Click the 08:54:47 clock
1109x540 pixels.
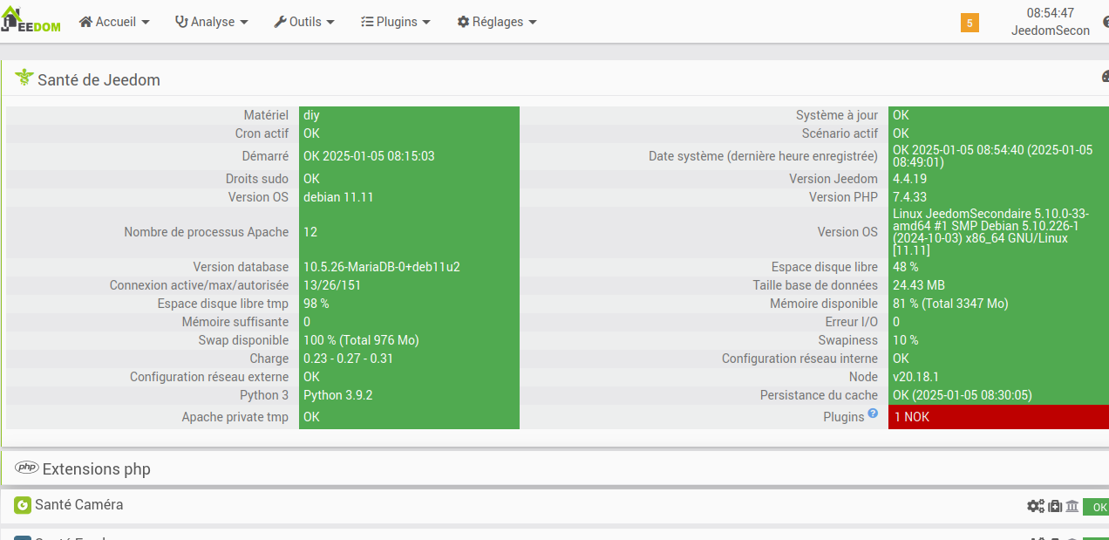pyautogui.click(x=1050, y=13)
